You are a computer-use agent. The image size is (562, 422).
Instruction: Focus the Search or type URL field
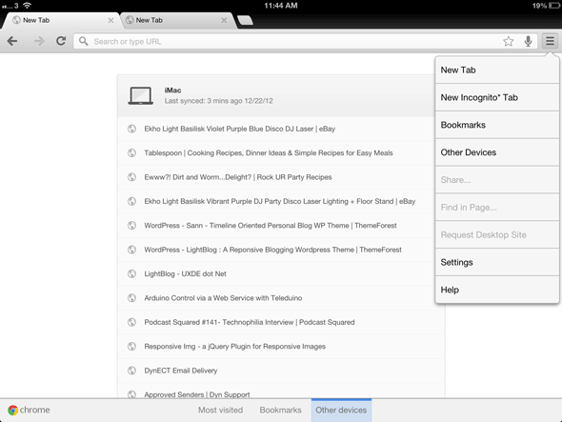pos(287,41)
